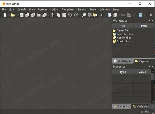Open the Calculator icon
Screen dimensions: 155x114
coord(140,15)
